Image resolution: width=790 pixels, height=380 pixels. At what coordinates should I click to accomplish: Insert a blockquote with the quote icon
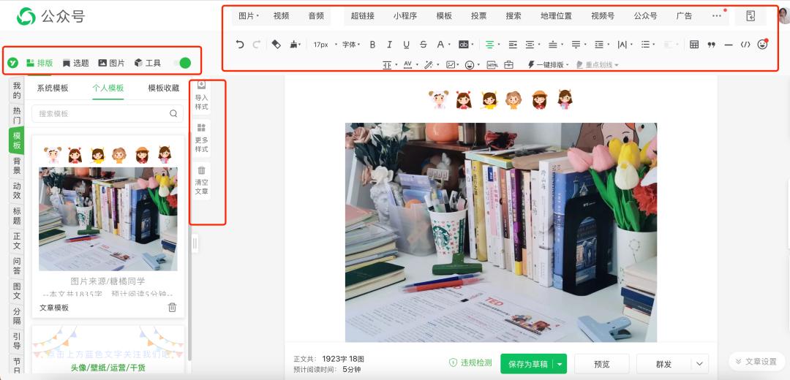[712, 45]
